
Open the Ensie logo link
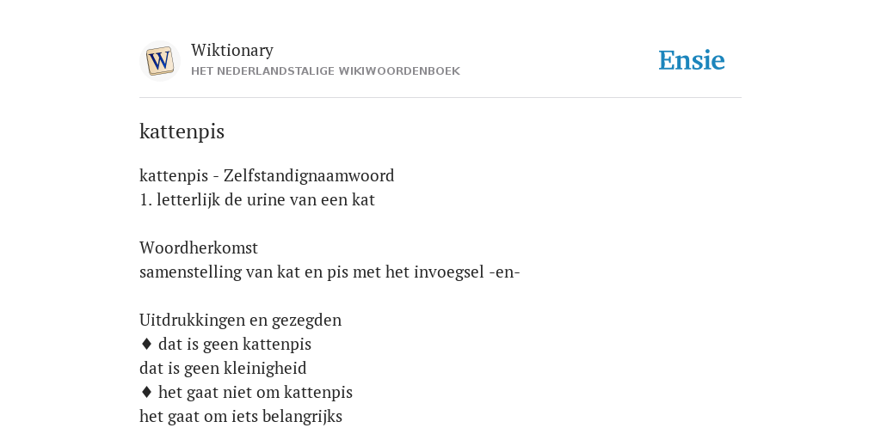coord(691,60)
